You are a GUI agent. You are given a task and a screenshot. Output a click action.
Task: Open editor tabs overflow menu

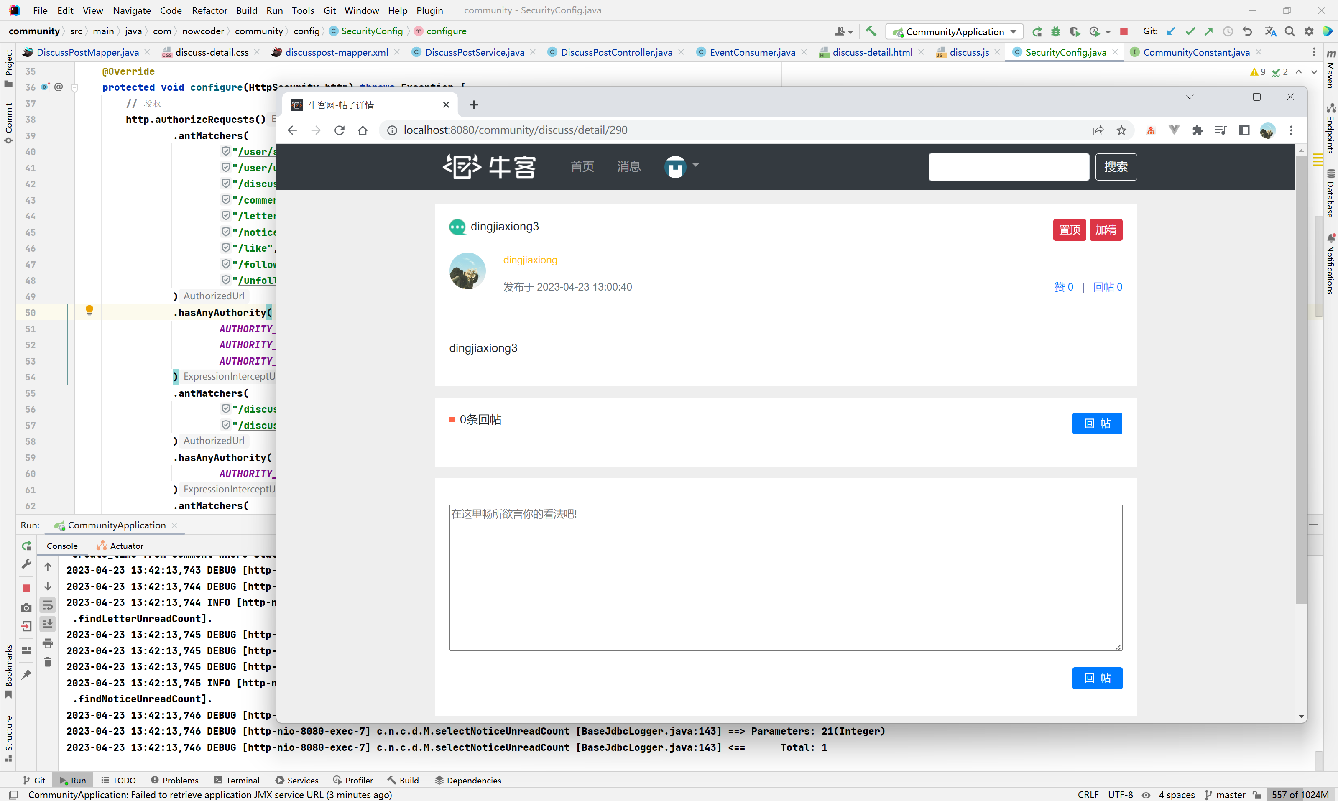click(x=1314, y=52)
